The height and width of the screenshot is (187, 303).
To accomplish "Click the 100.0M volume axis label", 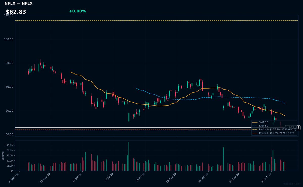I will point(9,150).
